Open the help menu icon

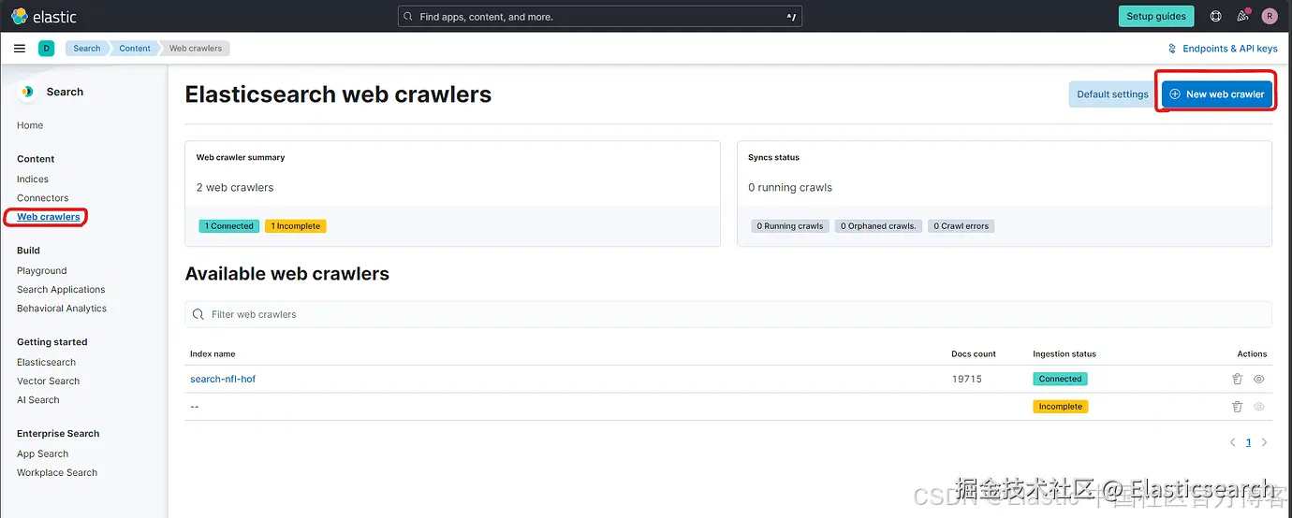point(1215,16)
